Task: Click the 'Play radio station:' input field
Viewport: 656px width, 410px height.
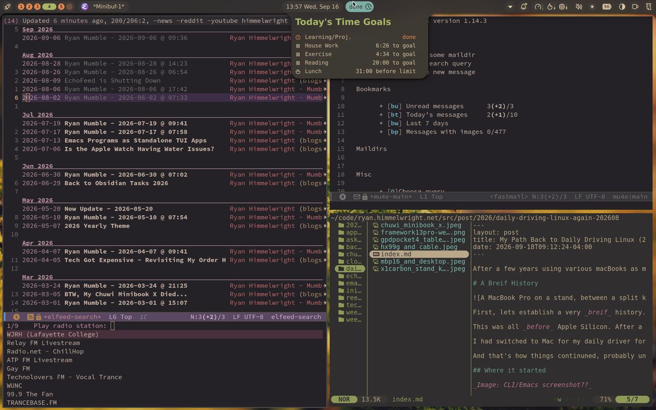Action: click(112, 326)
